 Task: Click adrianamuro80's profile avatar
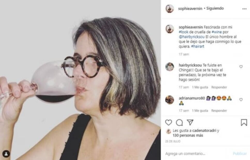tap(170, 99)
